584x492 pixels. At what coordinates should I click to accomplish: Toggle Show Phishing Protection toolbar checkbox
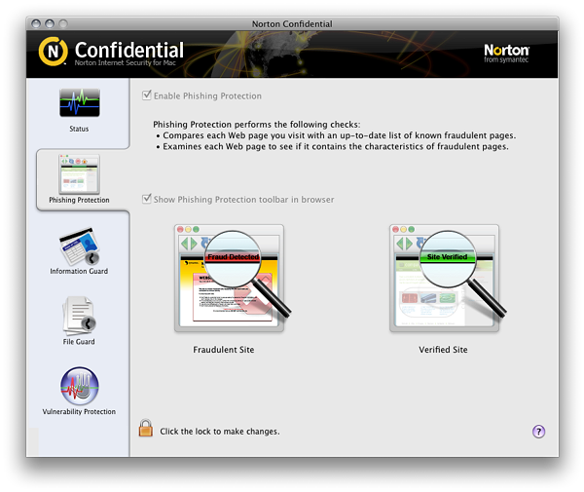[x=147, y=200]
